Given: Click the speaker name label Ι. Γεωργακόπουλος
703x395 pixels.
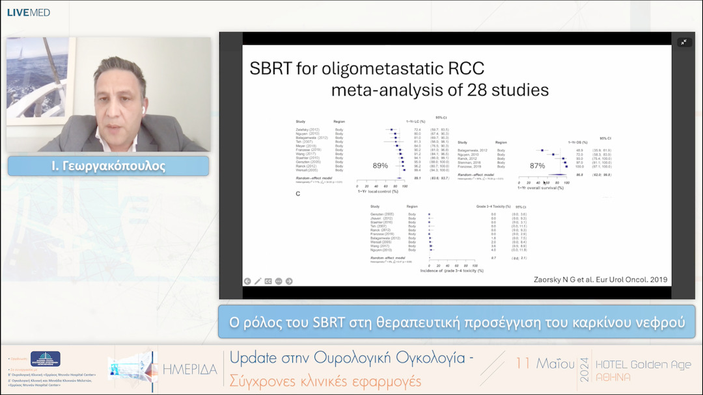Looking at the screenshot, I should (x=109, y=166).
